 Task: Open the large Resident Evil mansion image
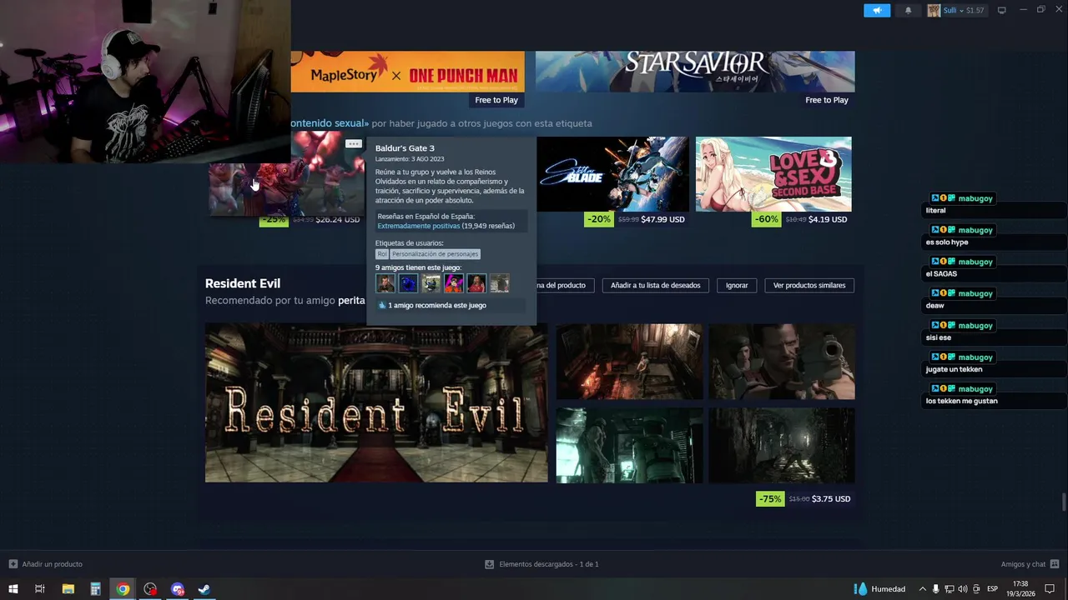point(376,403)
